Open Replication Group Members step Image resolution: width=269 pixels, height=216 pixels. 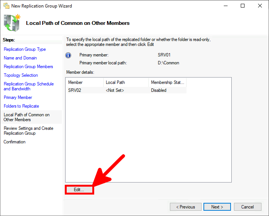click(28, 67)
